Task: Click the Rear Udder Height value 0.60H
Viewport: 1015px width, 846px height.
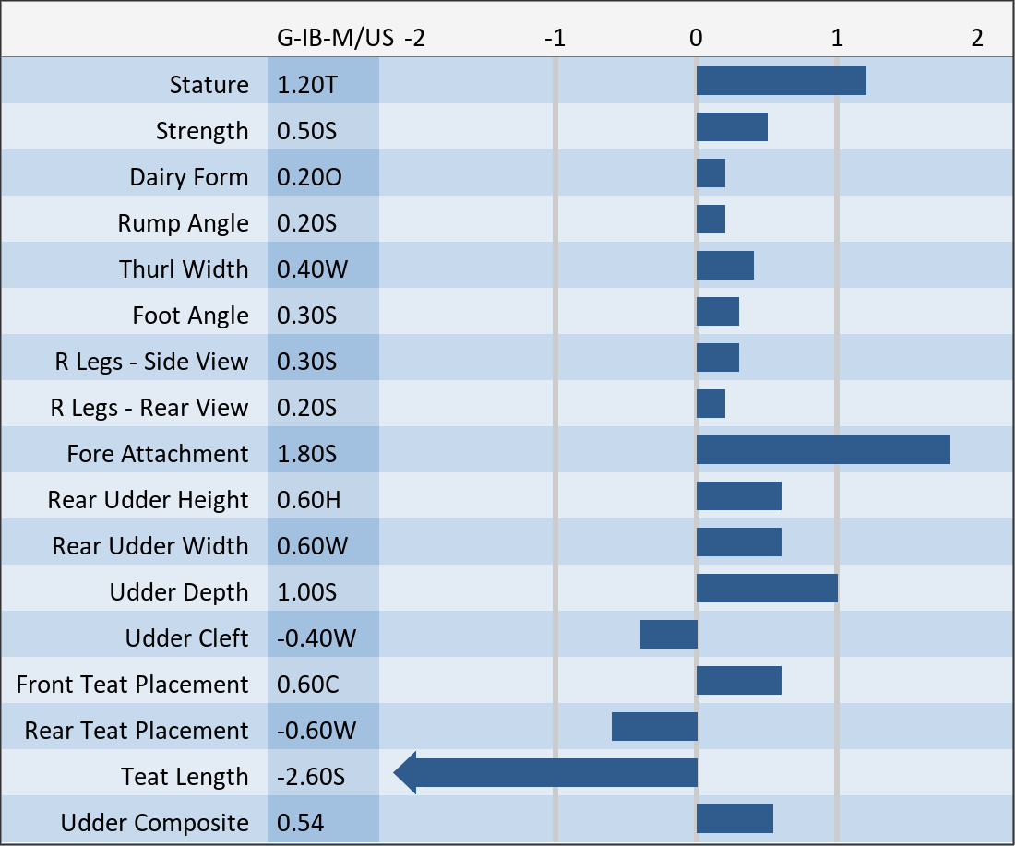Action: pyautogui.click(x=309, y=500)
